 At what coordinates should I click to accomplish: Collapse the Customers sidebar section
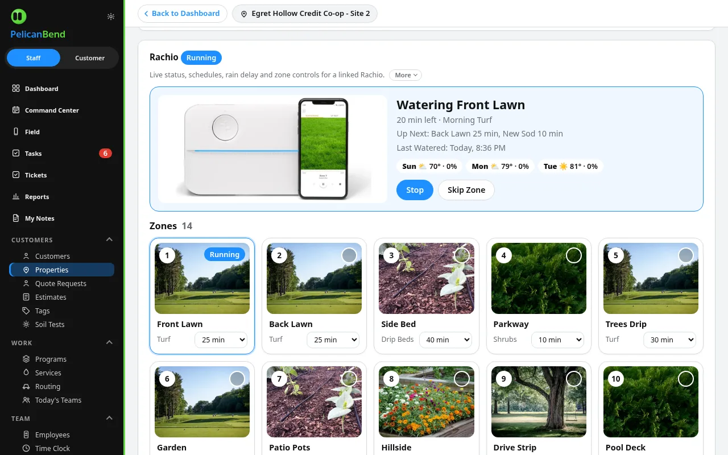[110, 240]
